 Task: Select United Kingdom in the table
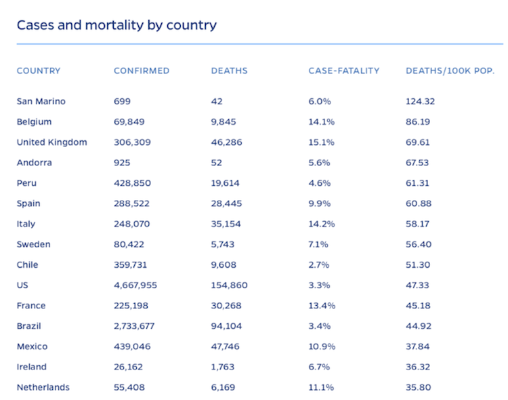point(52,142)
